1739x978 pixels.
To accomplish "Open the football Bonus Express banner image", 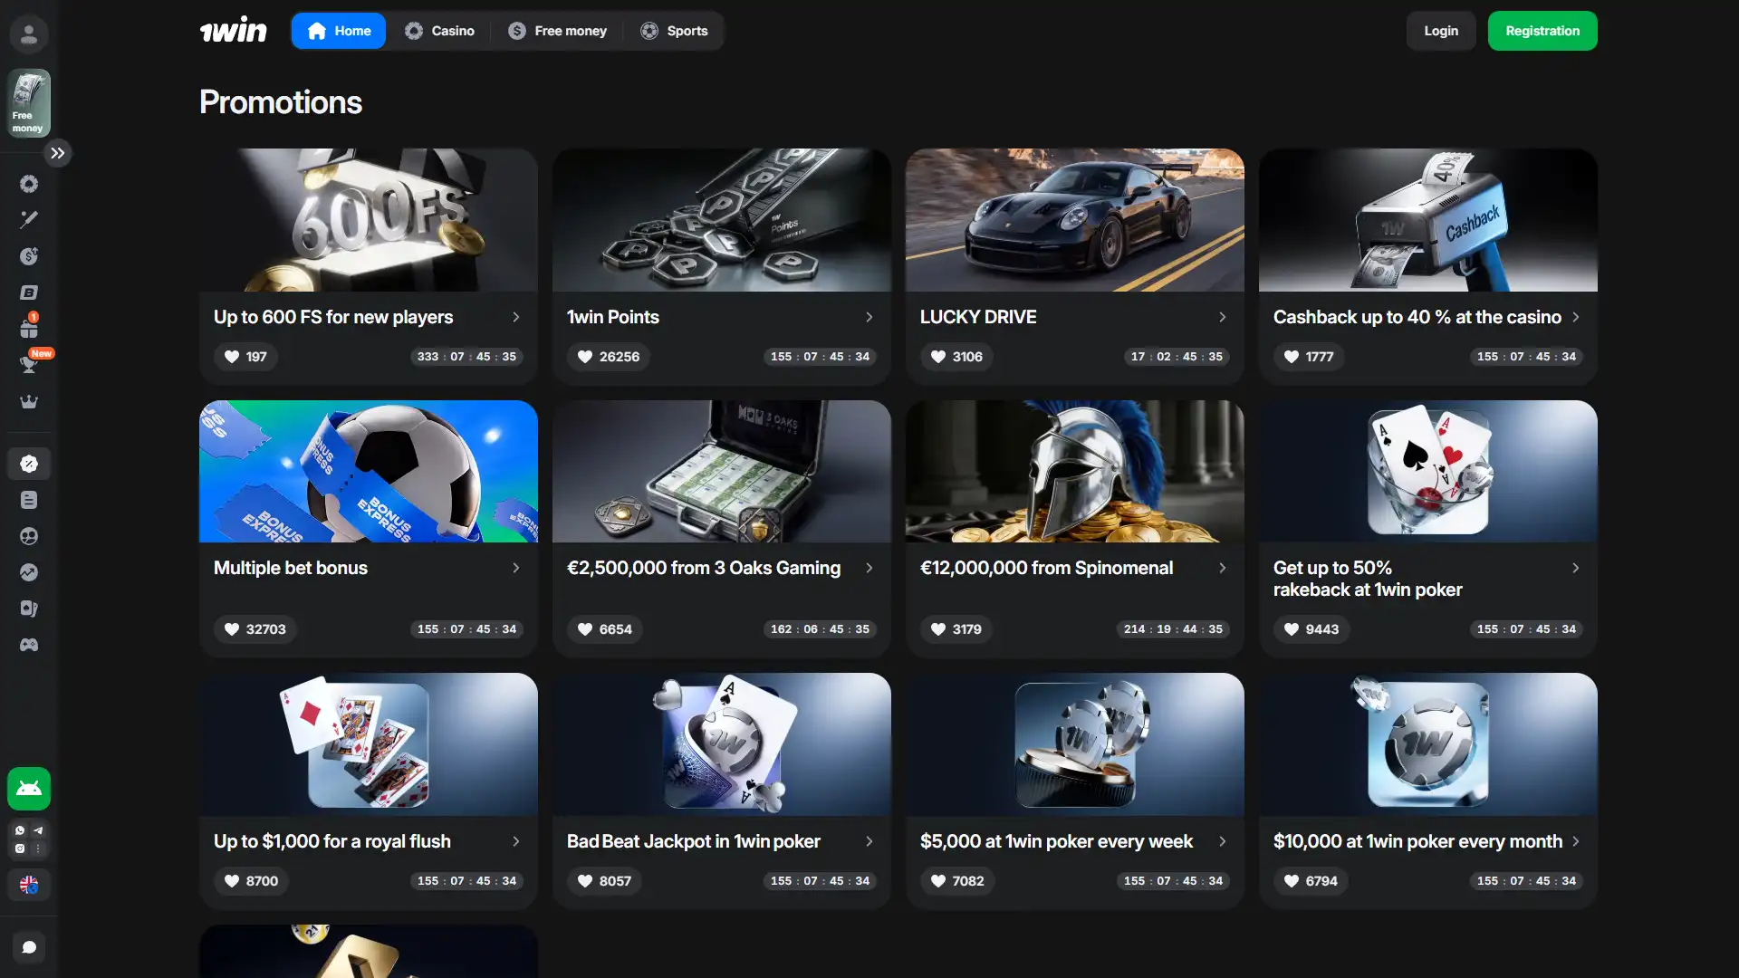I will [x=369, y=472].
